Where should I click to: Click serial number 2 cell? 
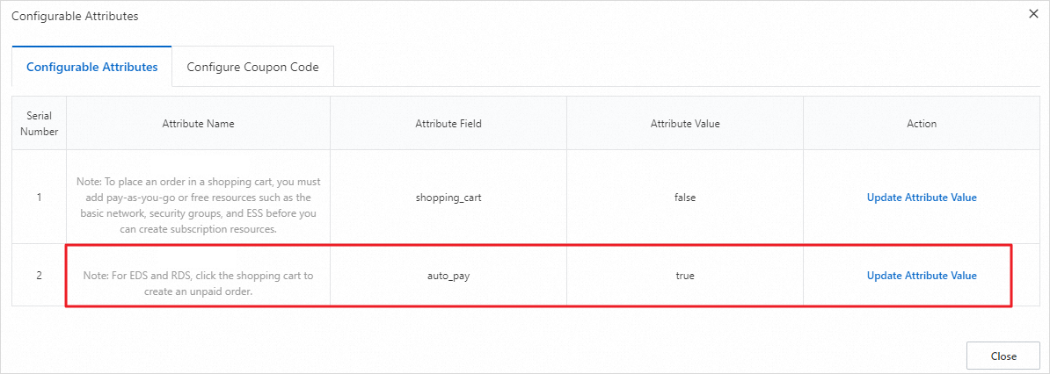coord(39,276)
